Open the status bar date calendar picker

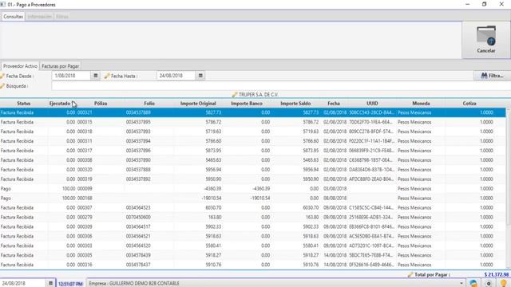pyautogui.click(x=50, y=284)
